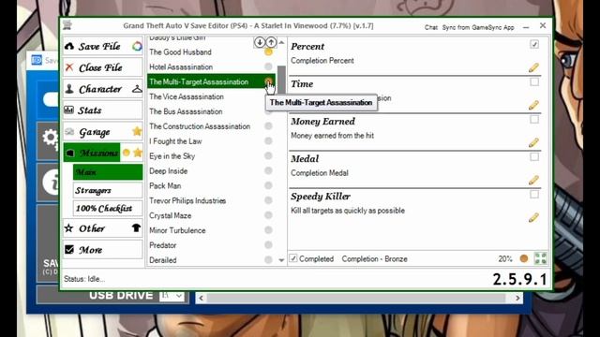Image resolution: width=600 pixels, height=337 pixels.
Task: Click the move-up arrow icon above mission list
Action: (271, 42)
